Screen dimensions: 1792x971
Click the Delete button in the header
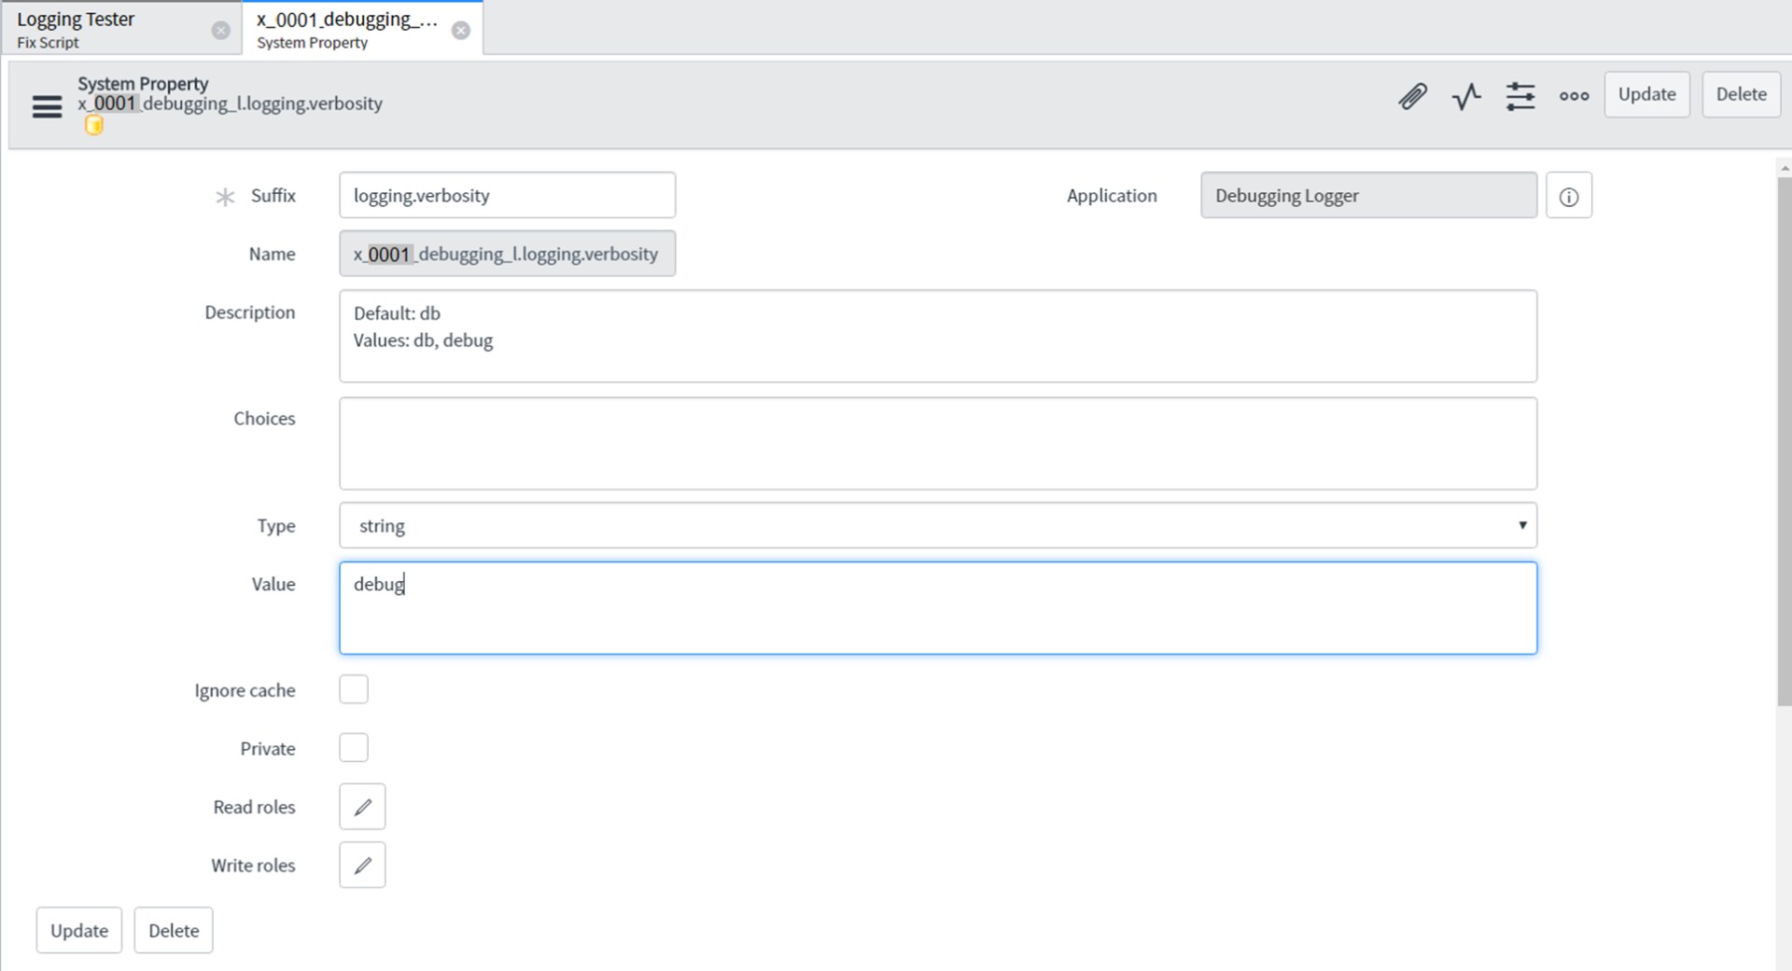[1741, 94]
